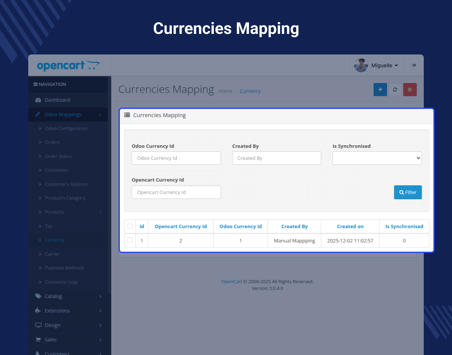Click the Design monitor icon
This screenshot has height=355, width=452.
coord(38,325)
